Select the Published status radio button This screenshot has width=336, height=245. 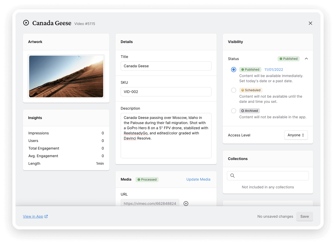[x=234, y=70]
